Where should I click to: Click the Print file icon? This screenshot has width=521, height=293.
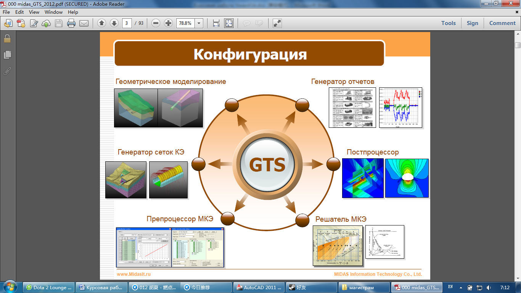[x=71, y=23]
